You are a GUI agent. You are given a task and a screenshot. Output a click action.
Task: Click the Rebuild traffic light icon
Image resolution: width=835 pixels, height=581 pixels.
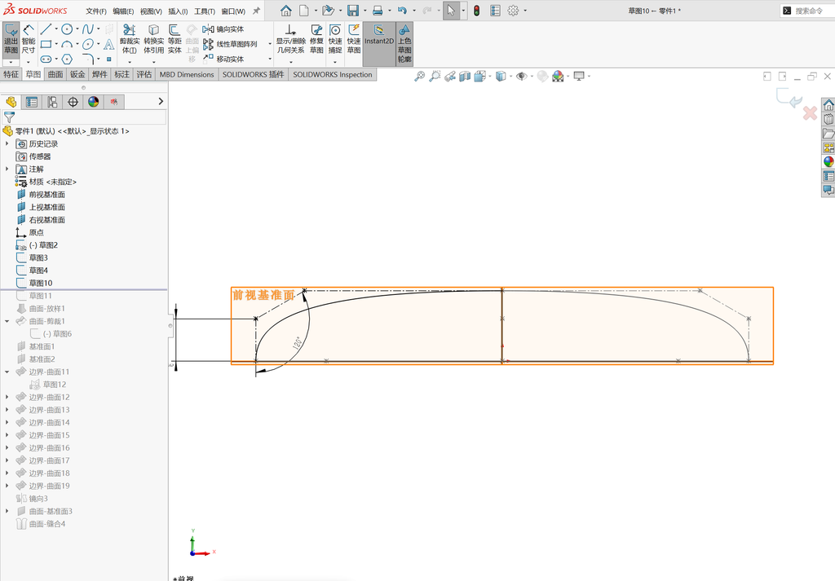point(476,10)
